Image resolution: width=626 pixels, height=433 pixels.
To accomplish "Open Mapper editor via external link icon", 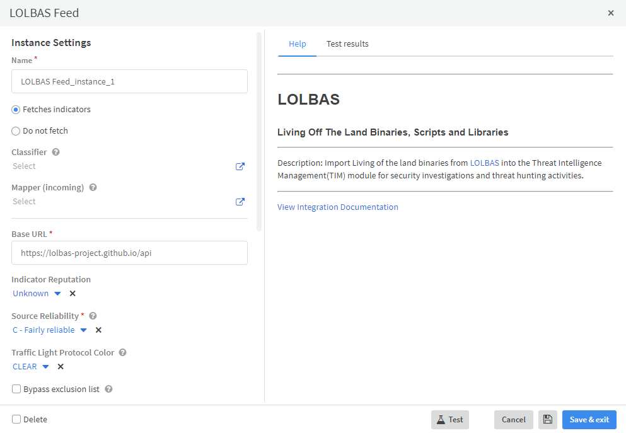I will (x=240, y=202).
